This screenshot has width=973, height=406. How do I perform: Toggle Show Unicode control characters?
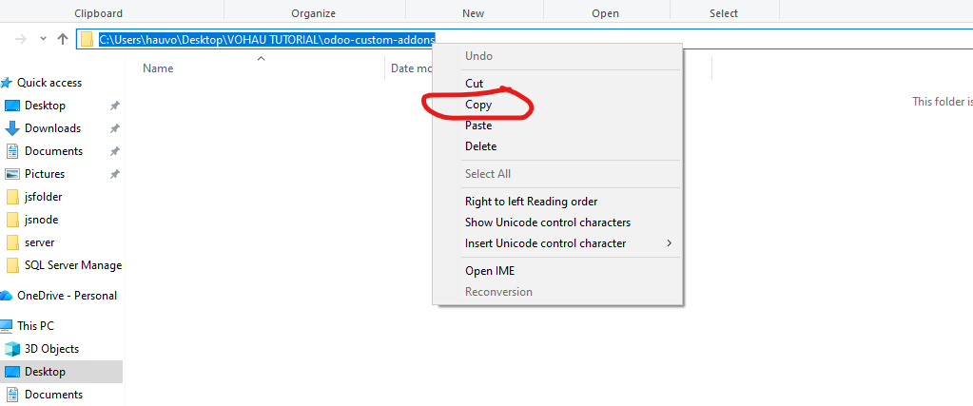click(547, 222)
